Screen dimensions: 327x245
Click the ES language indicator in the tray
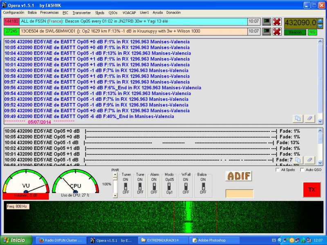pyautogui.click(x=274, y=241)
